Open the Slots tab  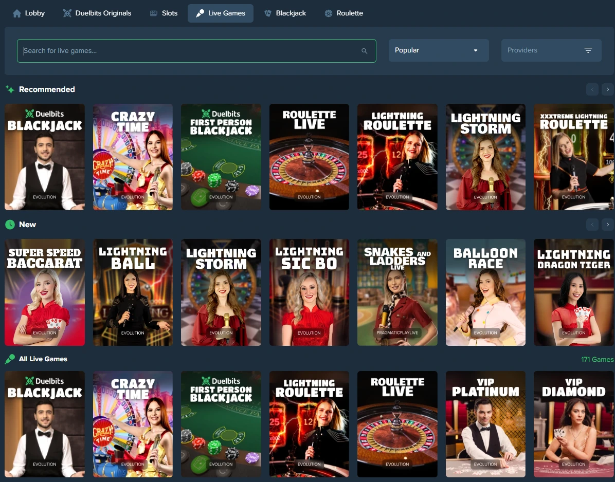point(164,13)
